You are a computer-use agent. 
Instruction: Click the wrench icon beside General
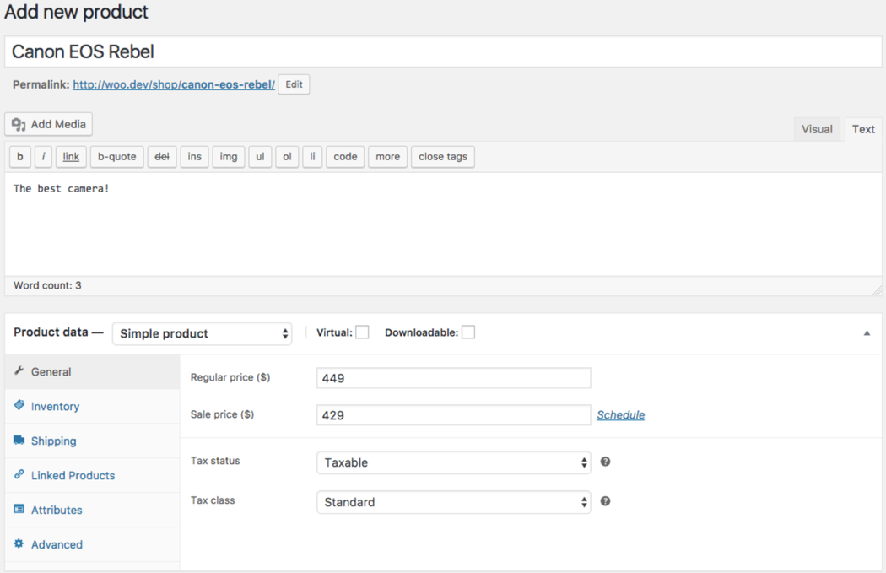click(19, 371)
